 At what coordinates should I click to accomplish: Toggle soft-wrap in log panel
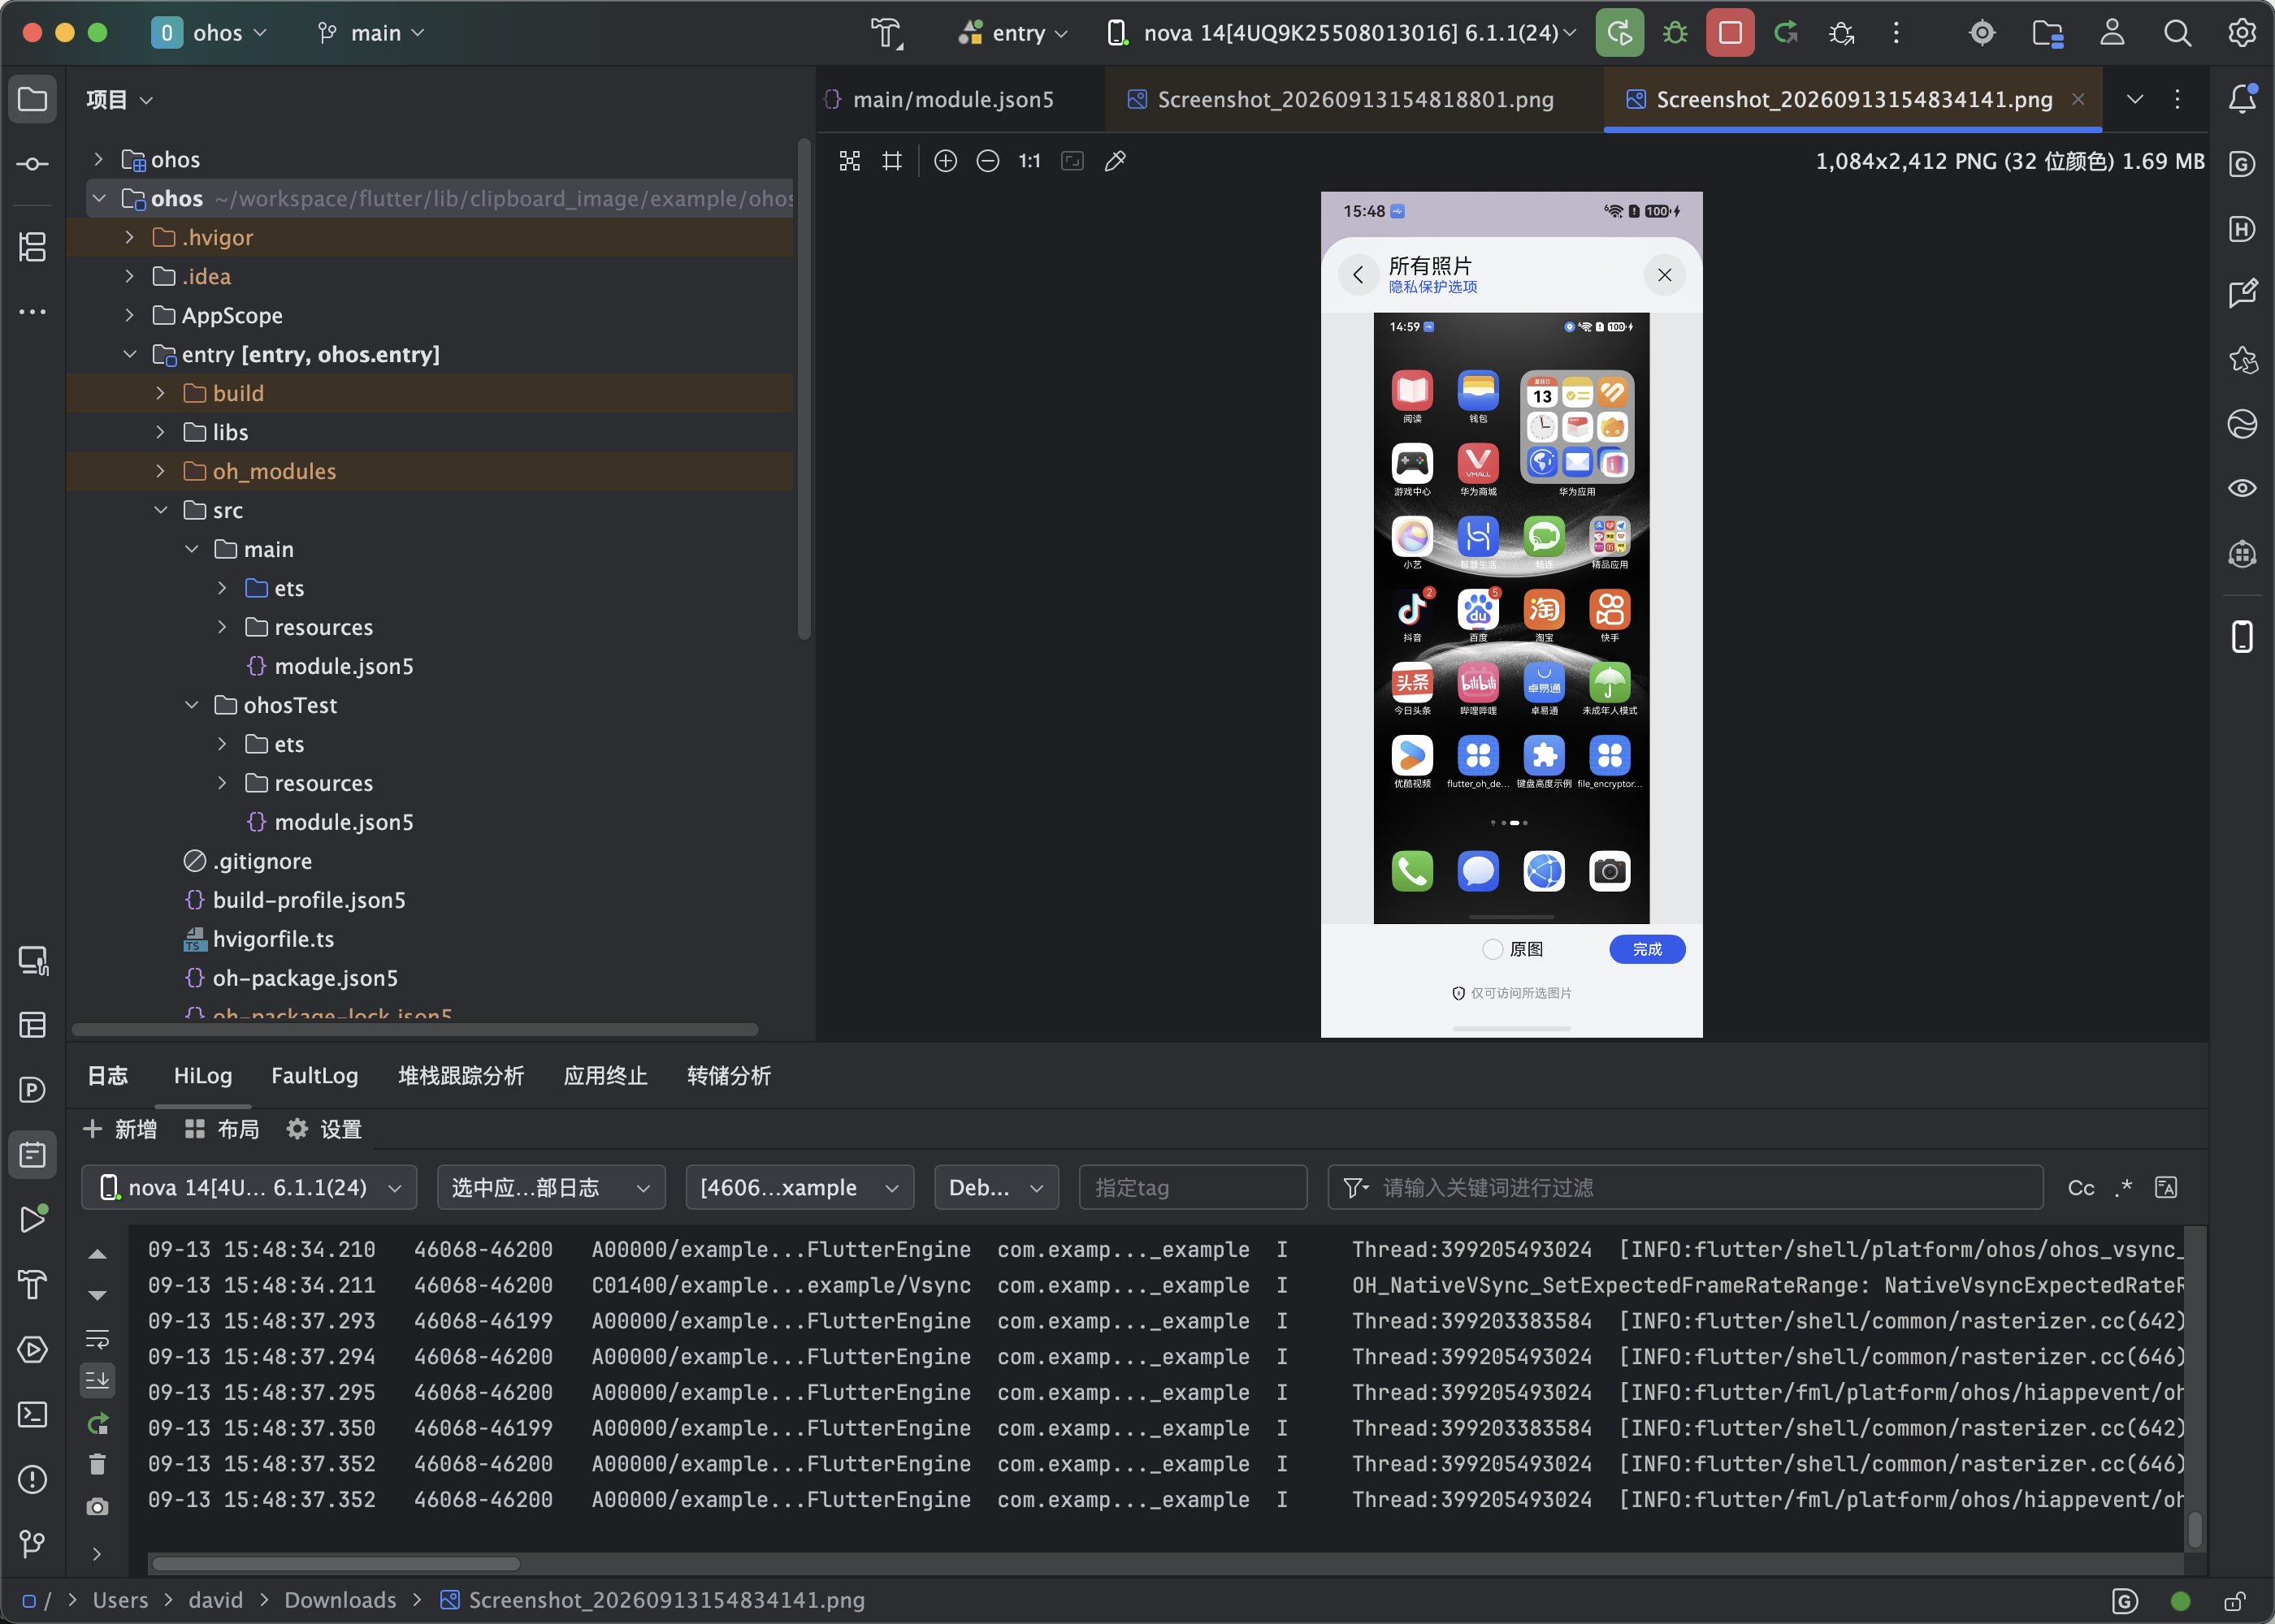(97, 1339)
